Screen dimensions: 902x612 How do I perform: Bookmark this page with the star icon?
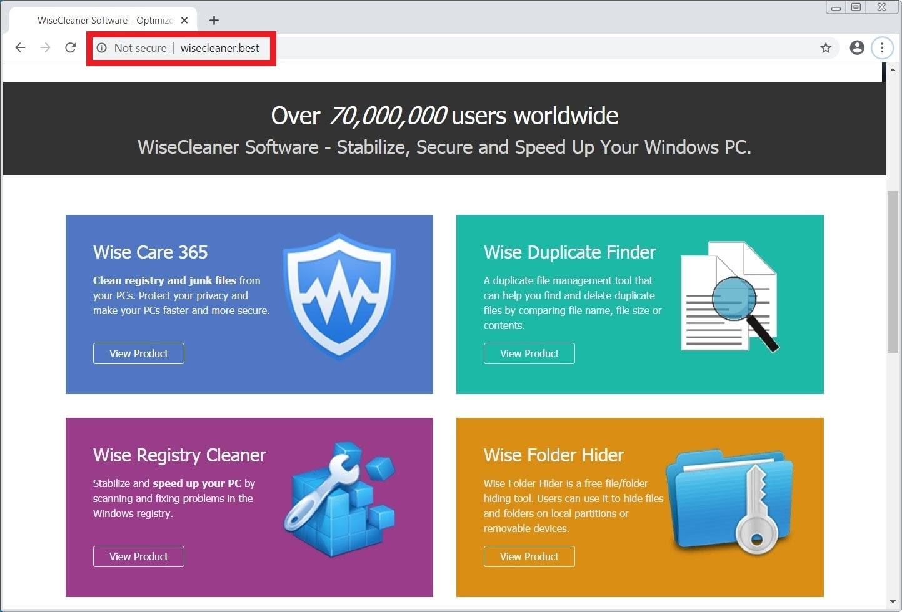(826, 48)
